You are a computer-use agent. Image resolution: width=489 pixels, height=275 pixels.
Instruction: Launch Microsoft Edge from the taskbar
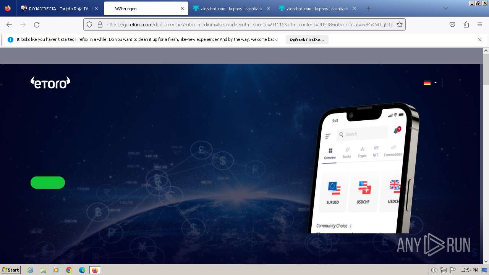click(82, 270)
